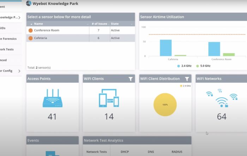
Task: Toggle the 5.0 GHz legend entry
Action: [203, 66]
